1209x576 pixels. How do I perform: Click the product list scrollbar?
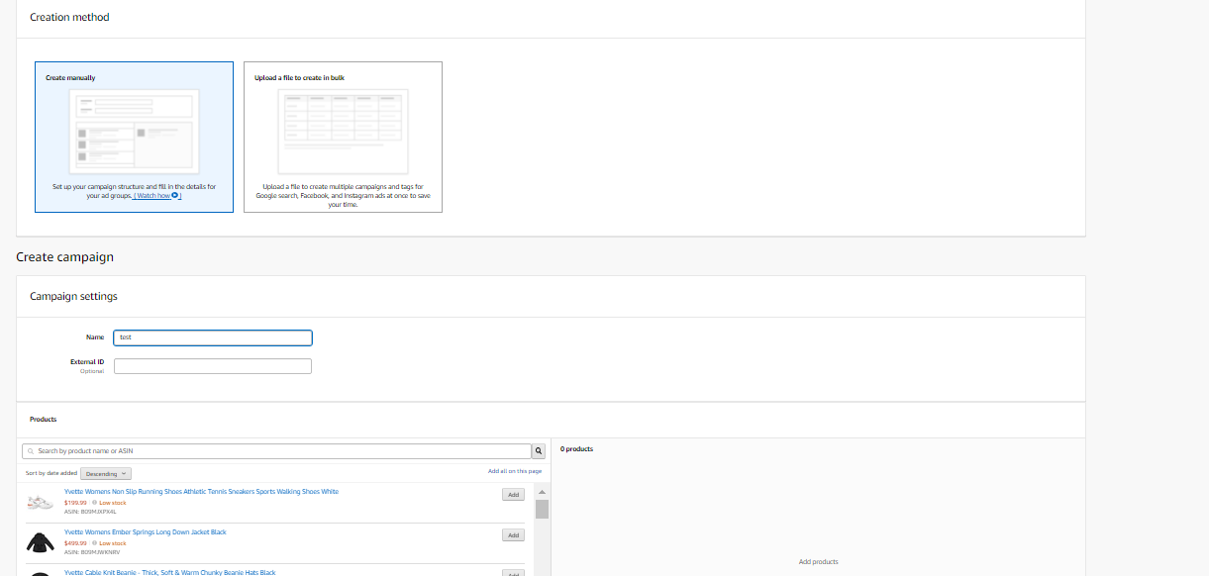point(542,508)
